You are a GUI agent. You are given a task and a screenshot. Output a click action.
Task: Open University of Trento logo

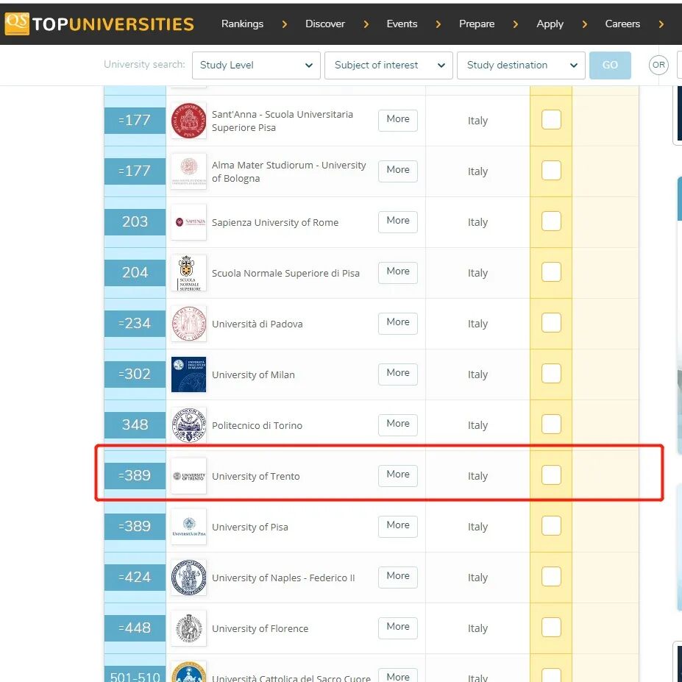tap(188, 476)
